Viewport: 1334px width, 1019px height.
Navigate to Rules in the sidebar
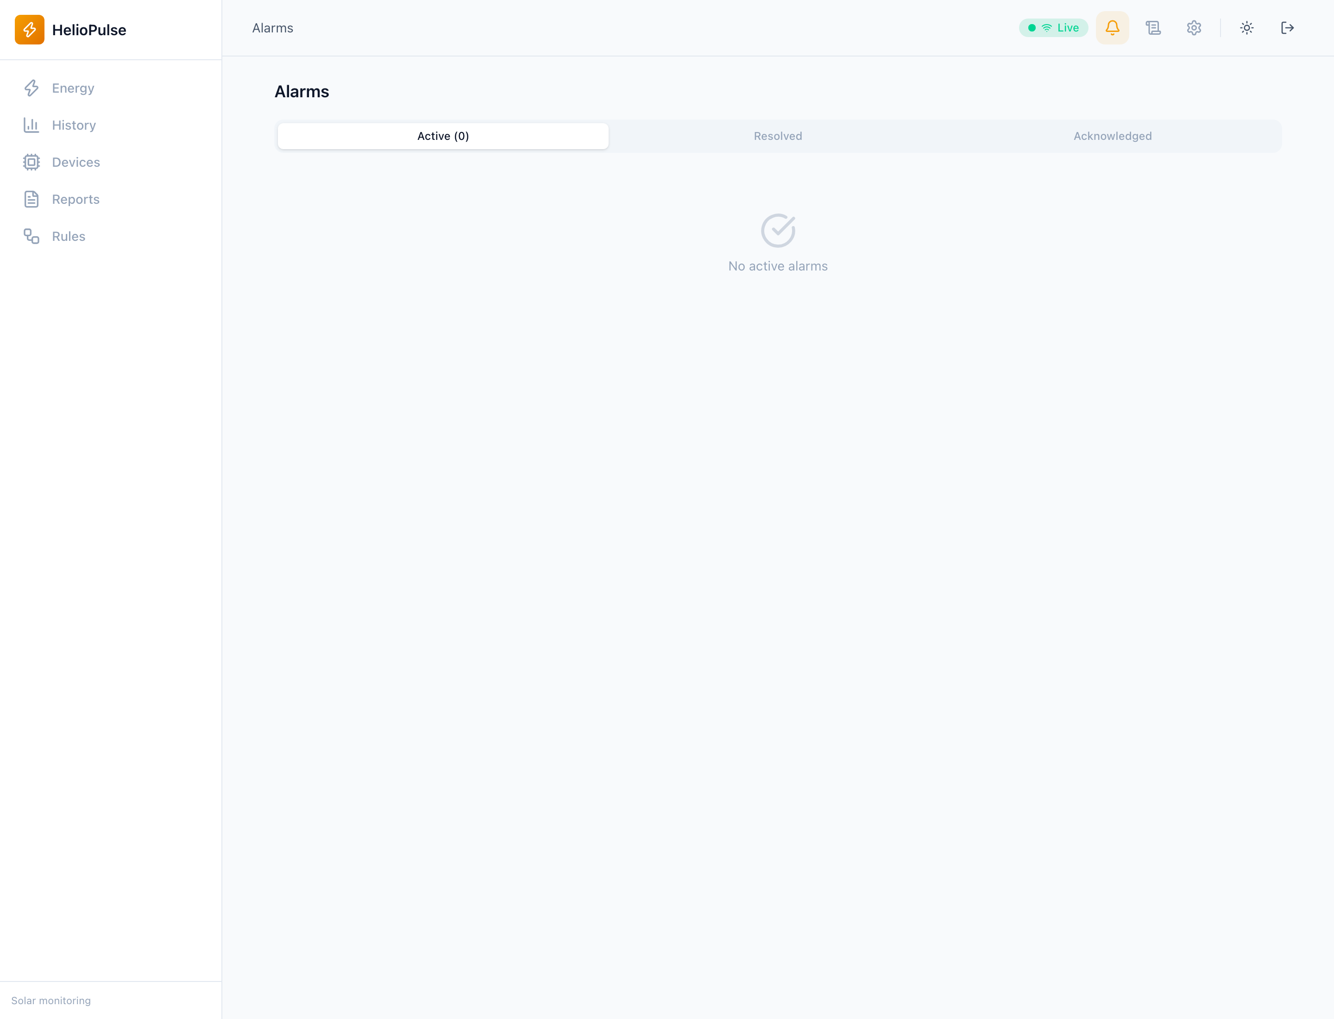pyautogui.click(x=111, y=236)
